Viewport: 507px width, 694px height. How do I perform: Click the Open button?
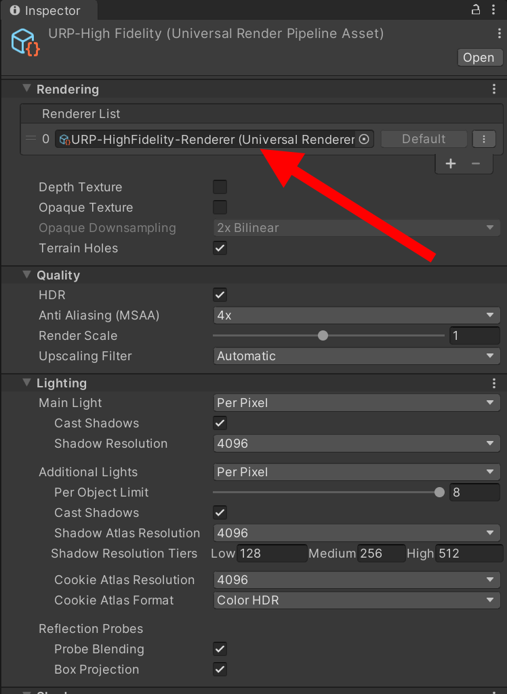pyautogui.click(x=480, y=58)
